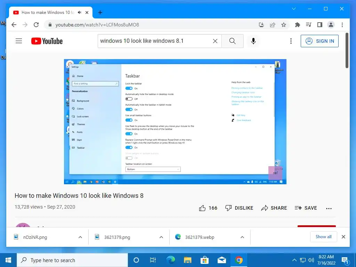Expand options for nDziNR.png download
The height and width of the screenshot is (267, 356).
click(80, 237)
